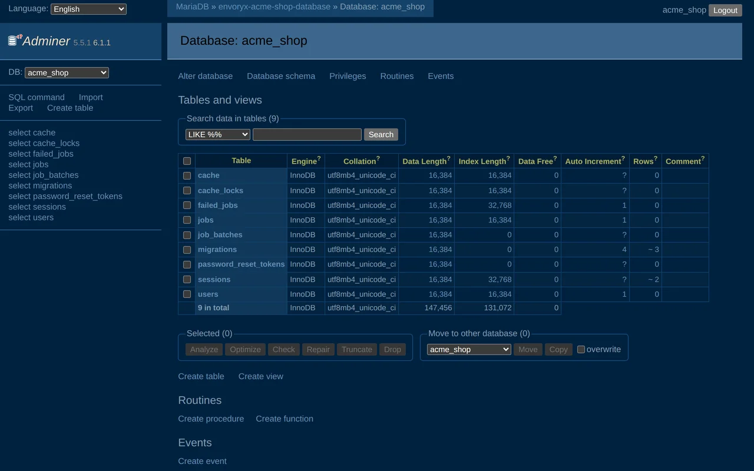Click the Drop button
Screen dimensions: 754x471
[392, 349]
